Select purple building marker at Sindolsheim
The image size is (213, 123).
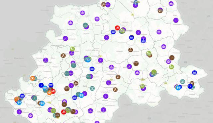click(x=164, y=47)
